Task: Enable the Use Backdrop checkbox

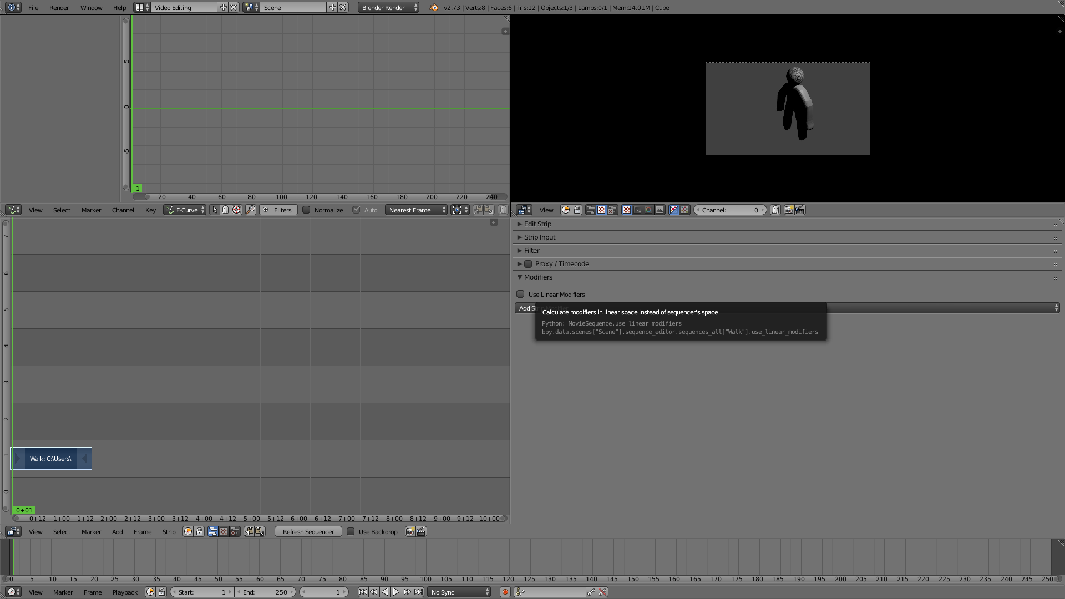Action: point(351,531)
